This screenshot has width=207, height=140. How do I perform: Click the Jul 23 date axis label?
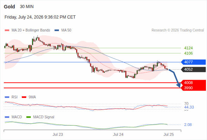tap(58, 134)
